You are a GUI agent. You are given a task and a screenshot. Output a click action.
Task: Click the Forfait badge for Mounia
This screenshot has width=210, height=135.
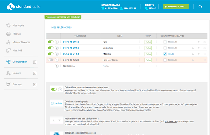[x=148, y=54]
